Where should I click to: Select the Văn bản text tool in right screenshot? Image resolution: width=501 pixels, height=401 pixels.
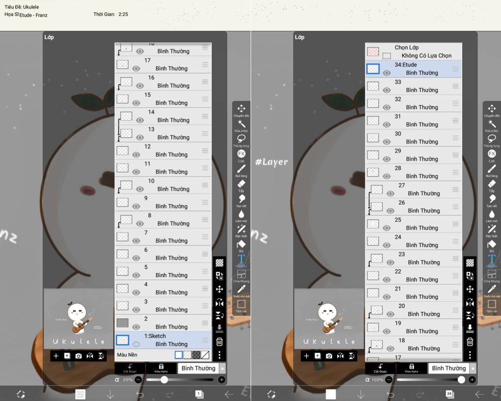click(492, 260)
